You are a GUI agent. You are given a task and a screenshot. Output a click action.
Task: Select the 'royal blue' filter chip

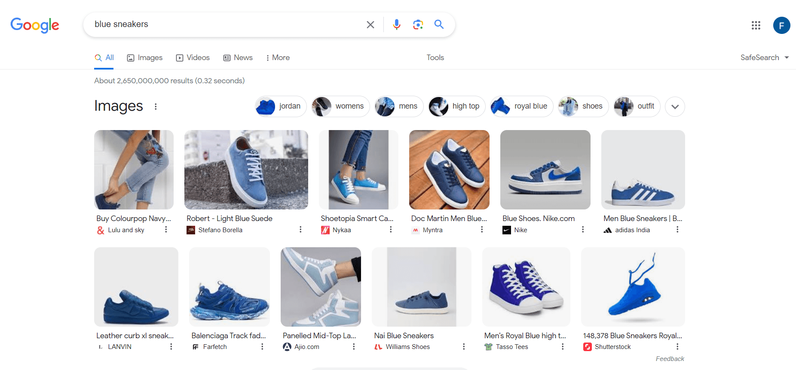(522, 106)
